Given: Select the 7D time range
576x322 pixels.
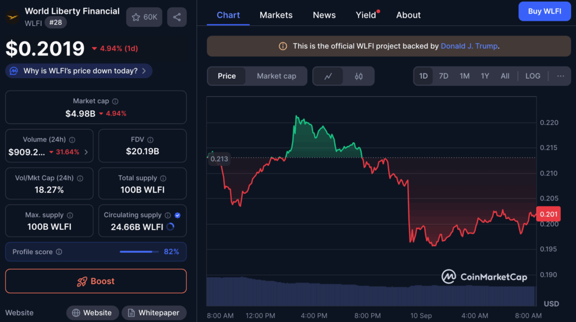Looking at the screenshot, I should click(x=443, y=76).
